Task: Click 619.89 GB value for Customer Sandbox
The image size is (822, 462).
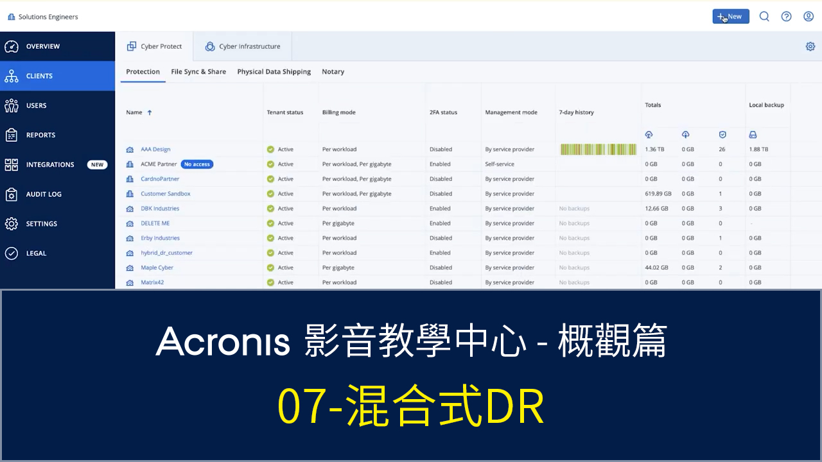Action: click(658, 194)
